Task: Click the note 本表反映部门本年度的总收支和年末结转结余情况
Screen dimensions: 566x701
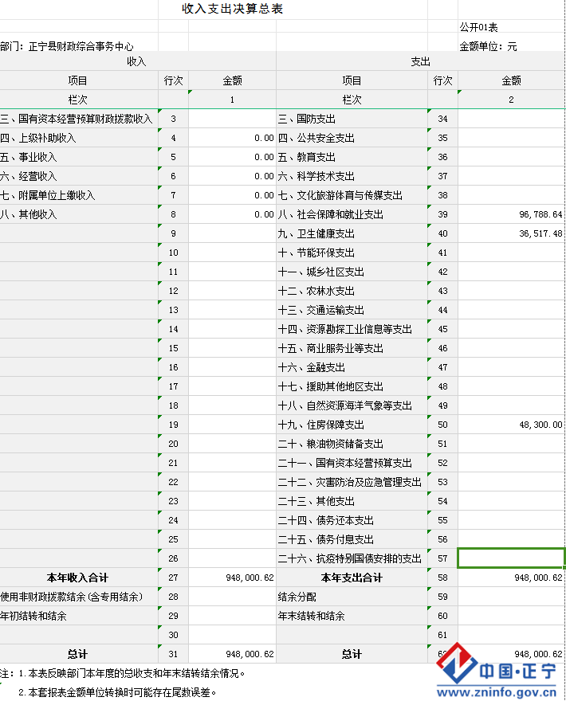Action: click(132, 673)
